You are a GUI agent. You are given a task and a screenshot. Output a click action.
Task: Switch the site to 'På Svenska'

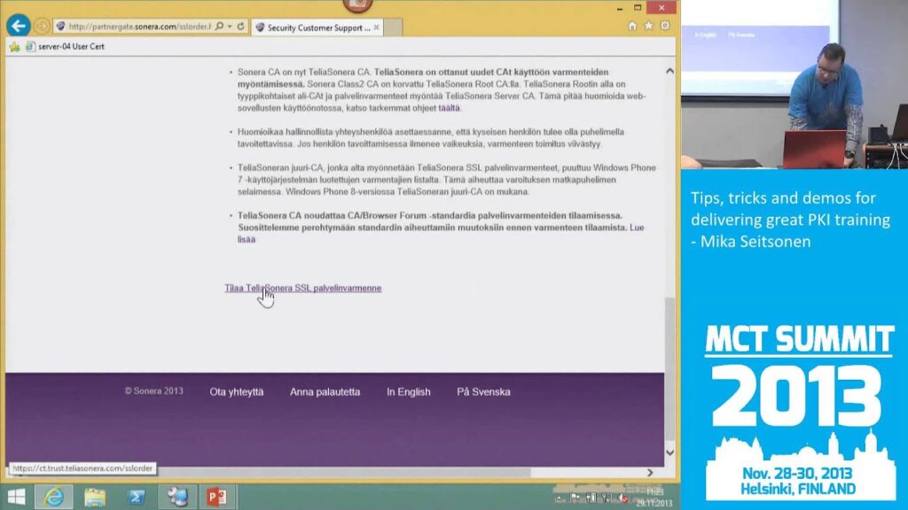(x=483, y=392)
